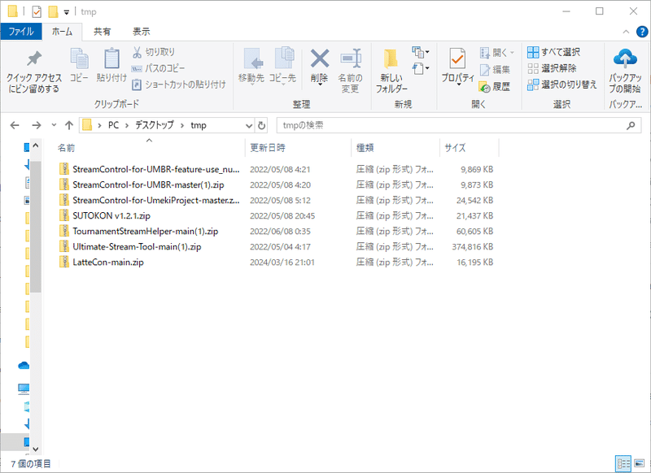
Task: Click デスクトップ in the address breadcrumb
Action: click(x=154, y=125)
